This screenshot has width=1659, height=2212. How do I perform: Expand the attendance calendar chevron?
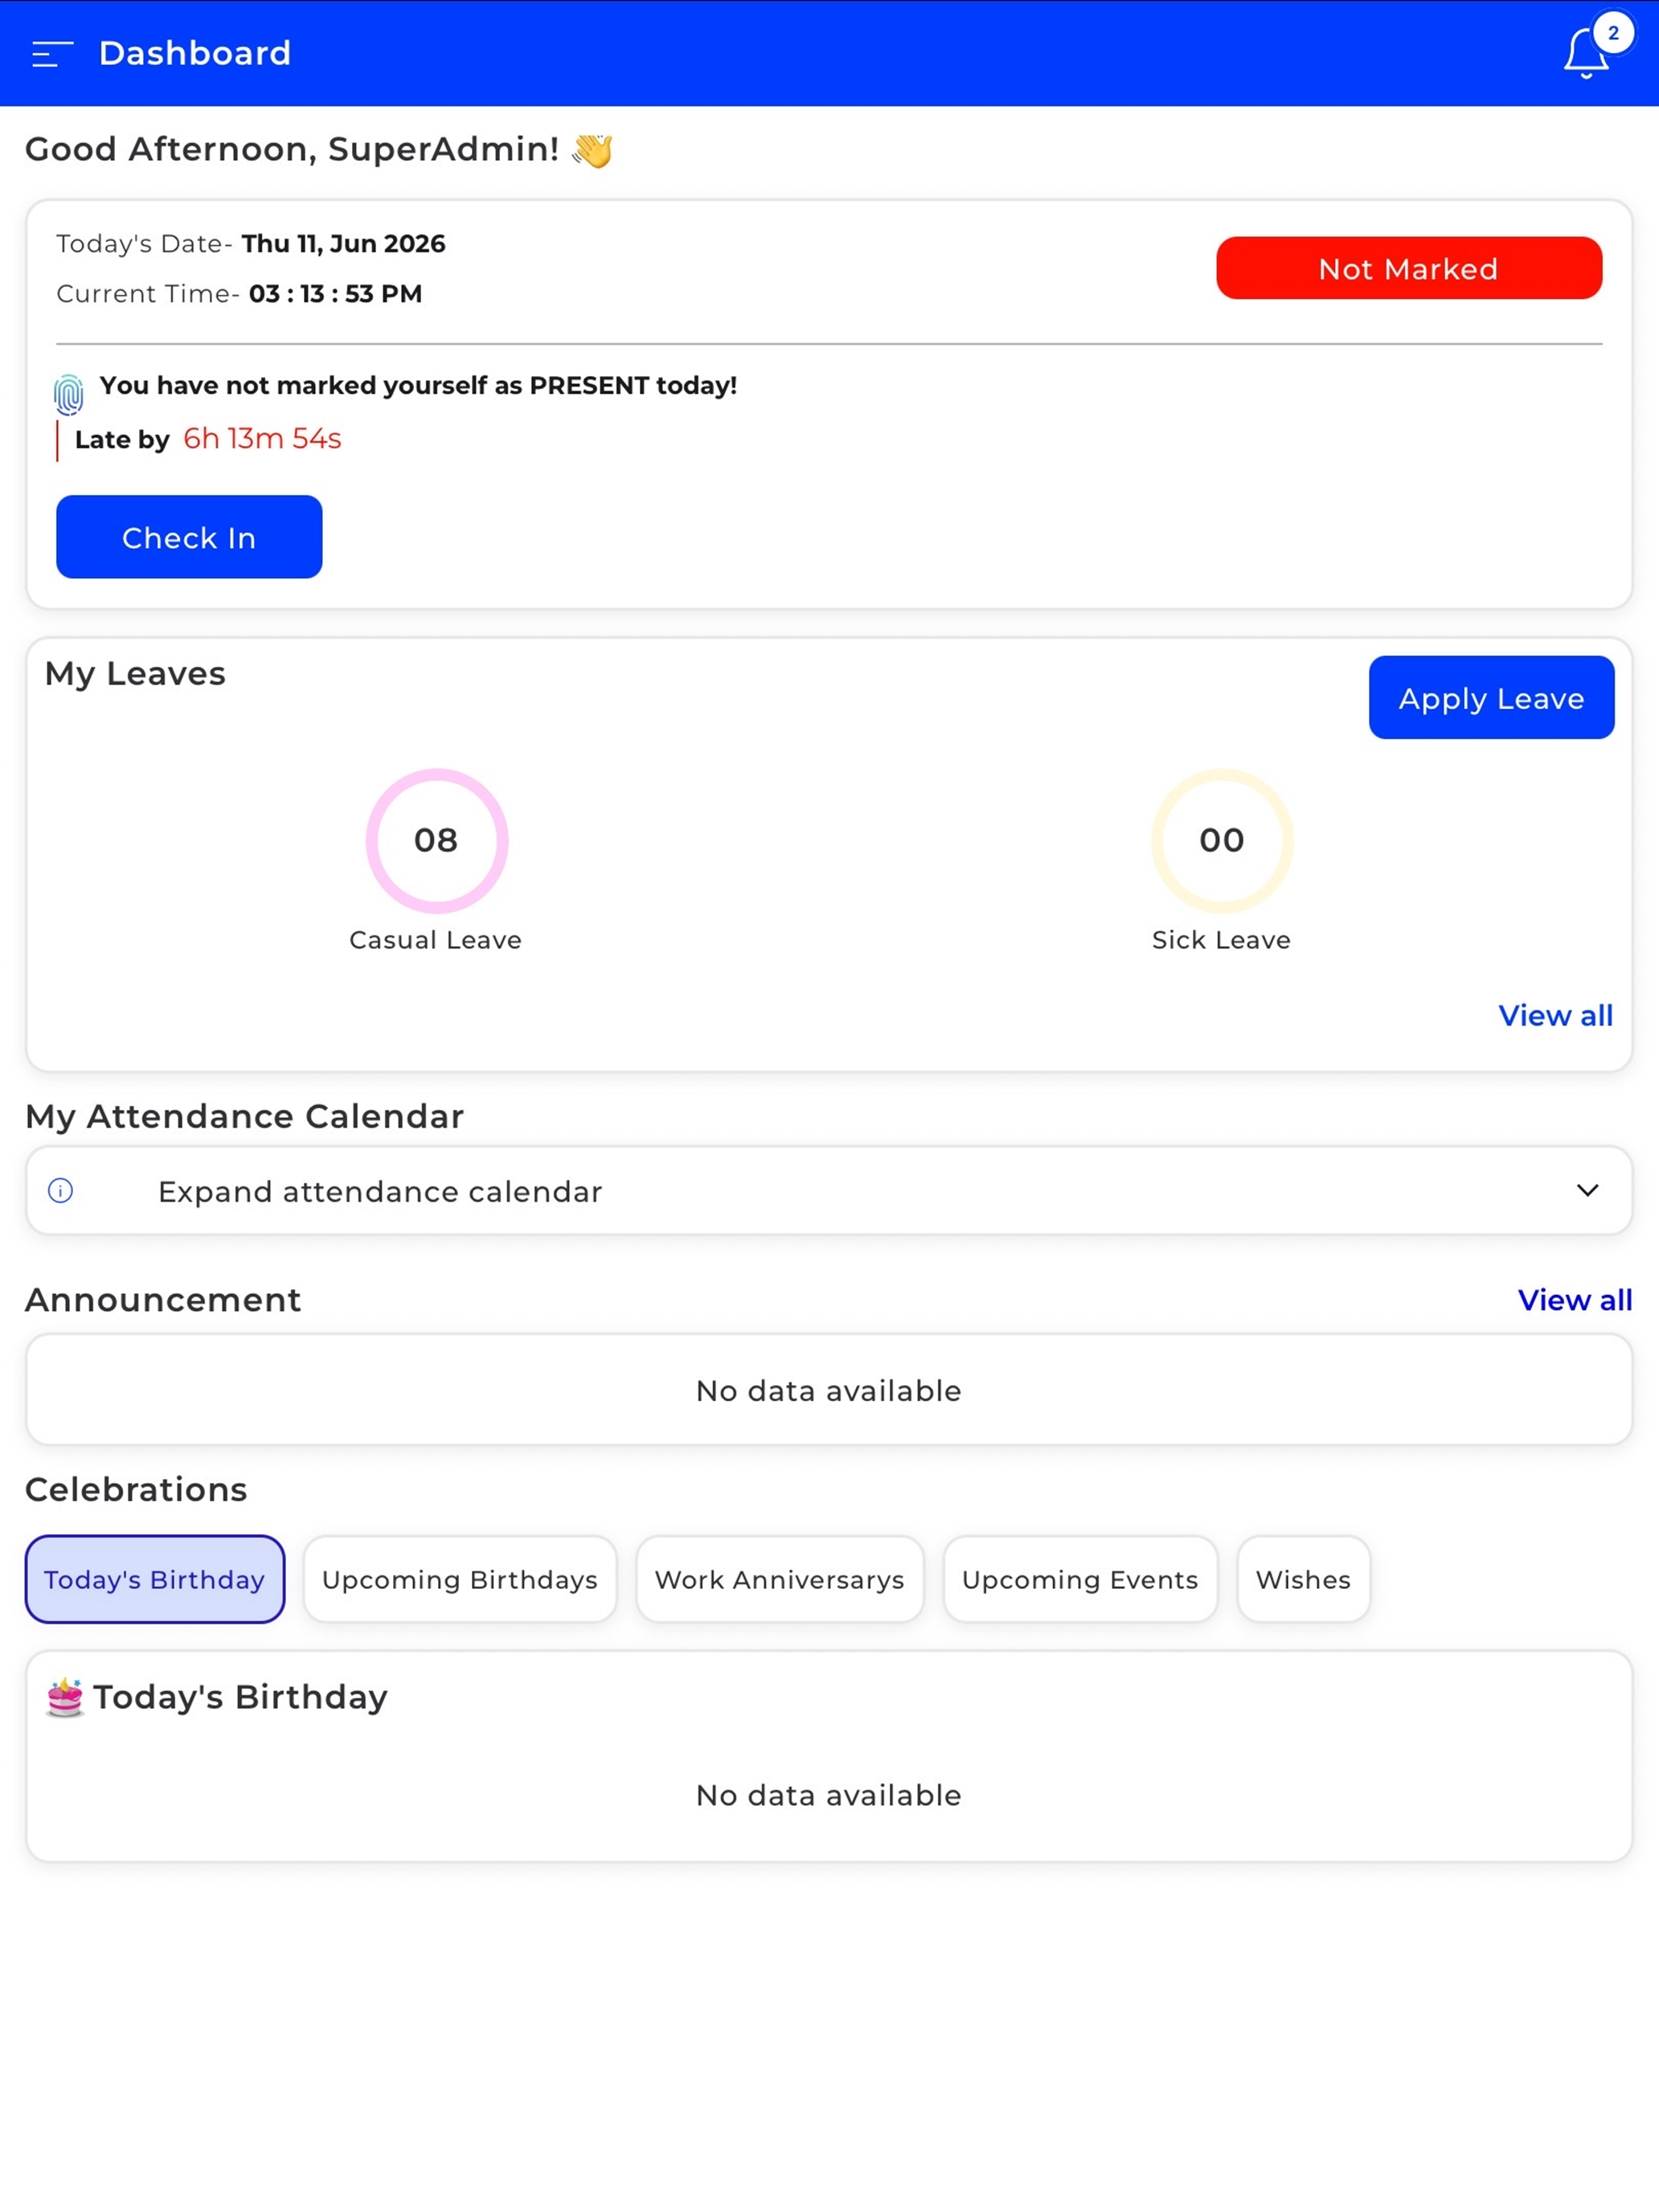tap(1587, 1190)
